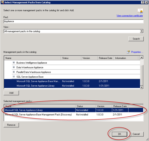Open View connection certificate link
The width and height of the screenshot is (149, 141).
tap(129, 16)
